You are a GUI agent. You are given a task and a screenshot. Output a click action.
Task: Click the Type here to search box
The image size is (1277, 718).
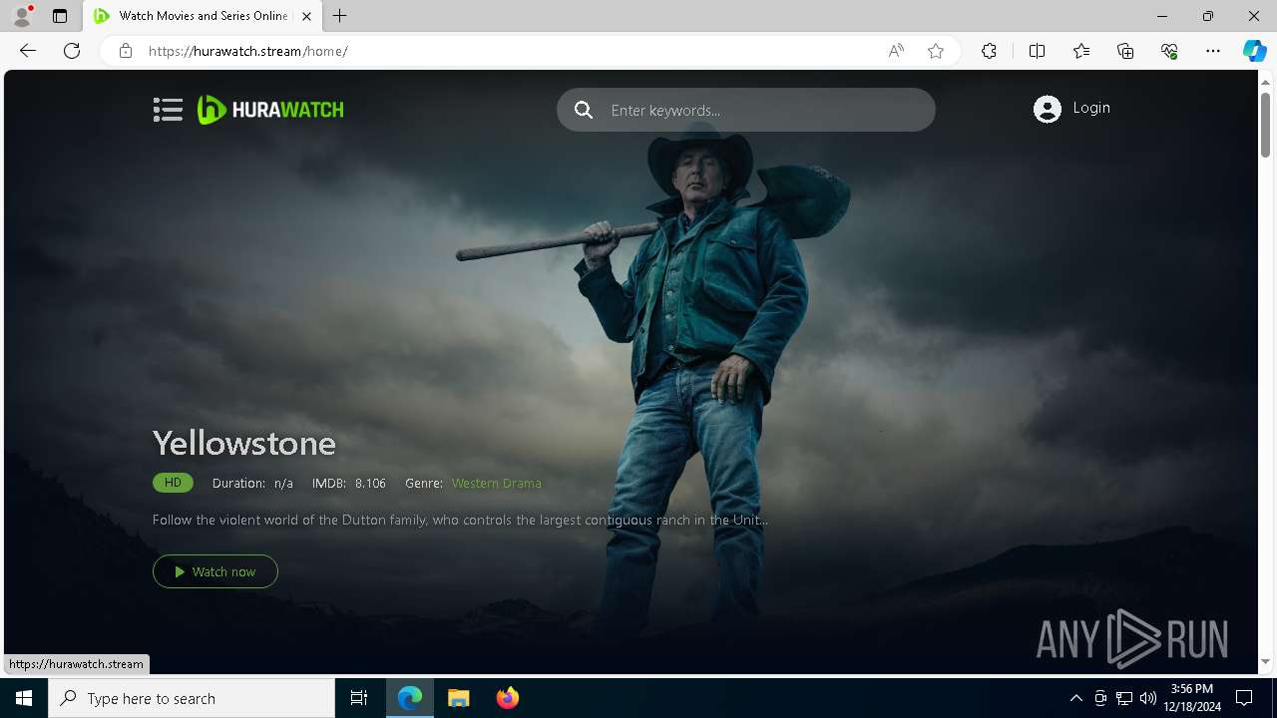pyautogui.click(x=192, y=698)
